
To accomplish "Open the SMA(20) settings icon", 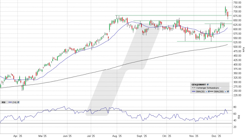I will click(209, 92).
